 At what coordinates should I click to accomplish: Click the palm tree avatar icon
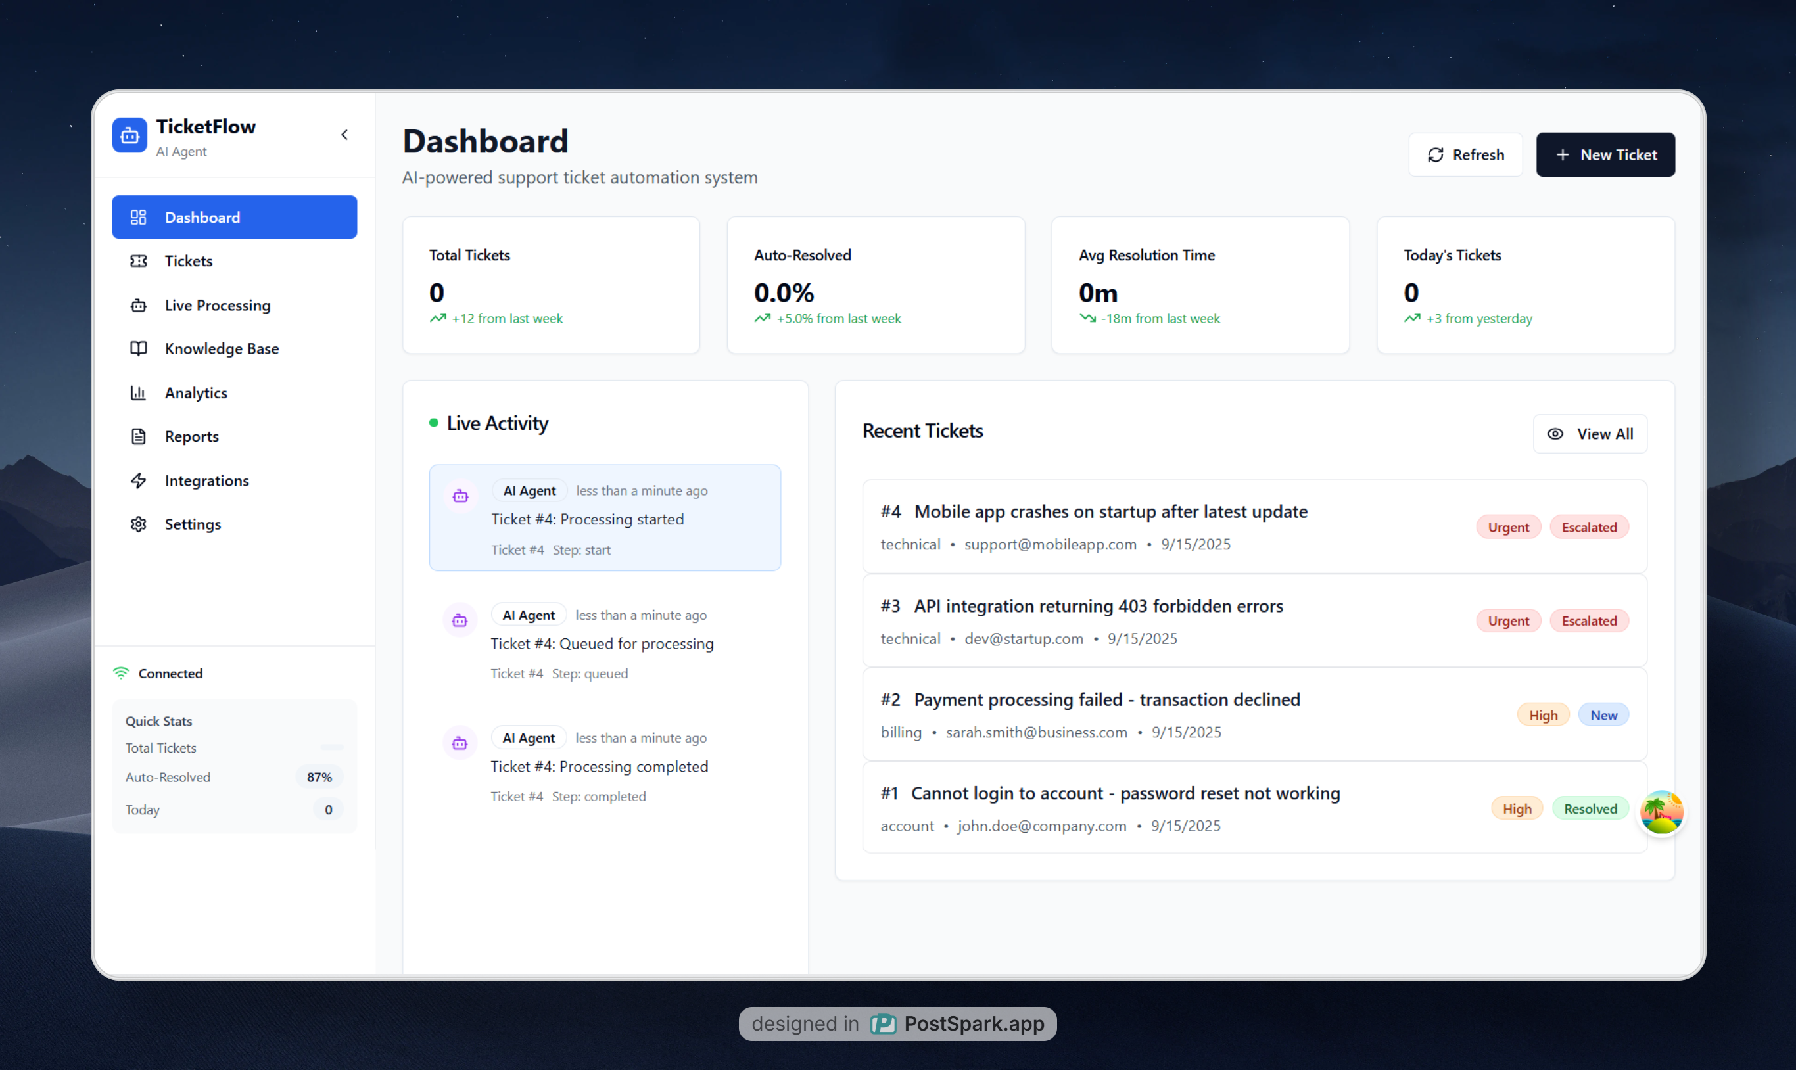[x=1661, y=812]
